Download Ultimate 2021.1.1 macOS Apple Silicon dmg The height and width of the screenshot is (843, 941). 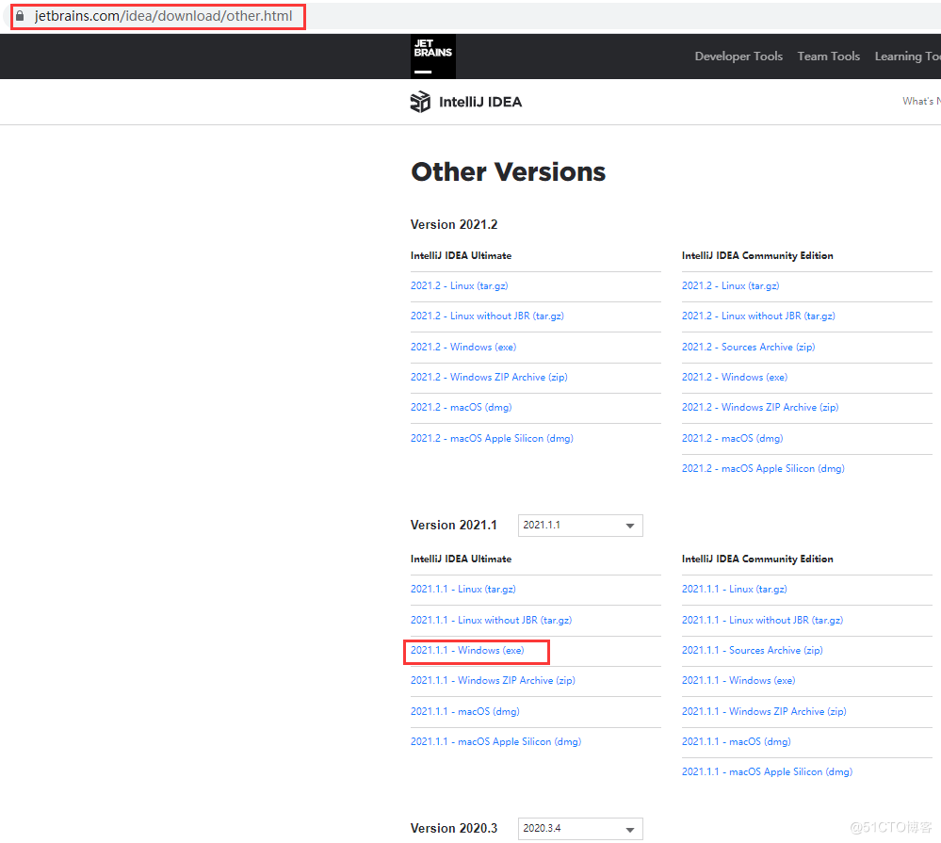coord(495,741)
